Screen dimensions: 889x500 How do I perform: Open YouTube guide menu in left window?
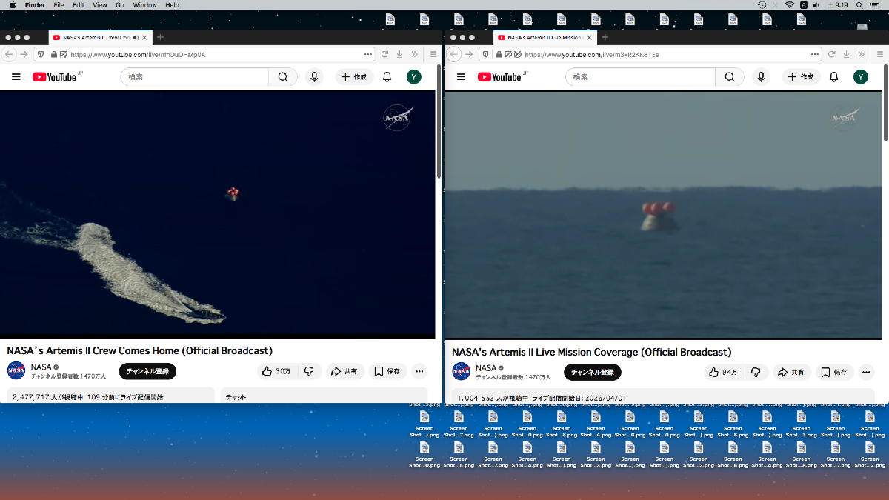[16, 77]
